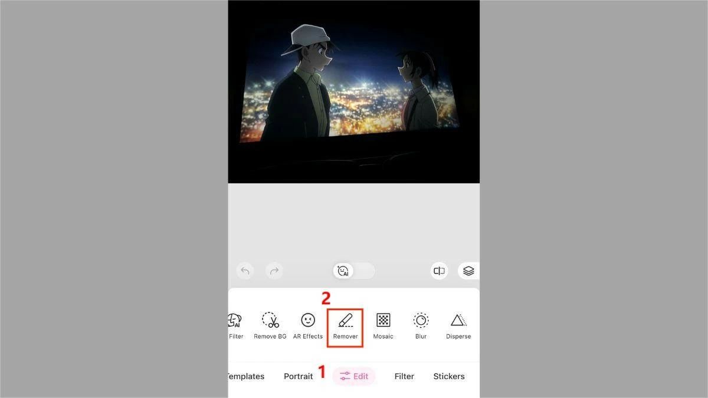
Task: Select the highlighted Edit button
Action: tap(354, 376)
